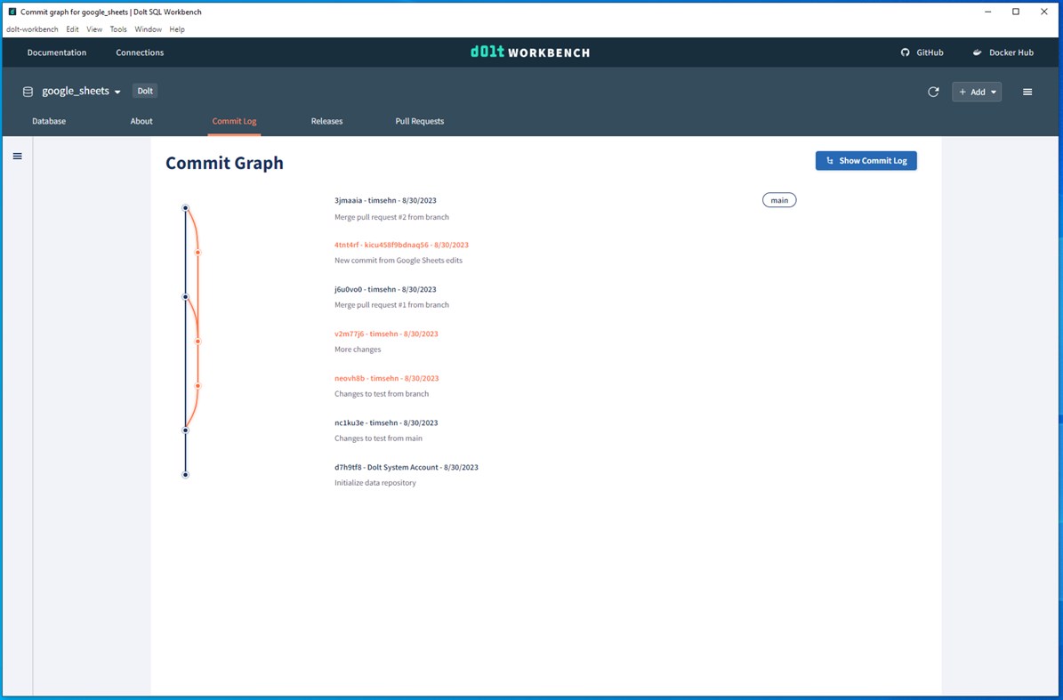Open the Edit menu
The image size is (1063, 700).
pos(73,29)
